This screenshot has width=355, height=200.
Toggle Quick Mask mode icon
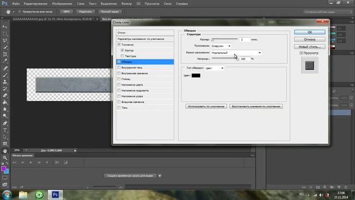[5, 178]
